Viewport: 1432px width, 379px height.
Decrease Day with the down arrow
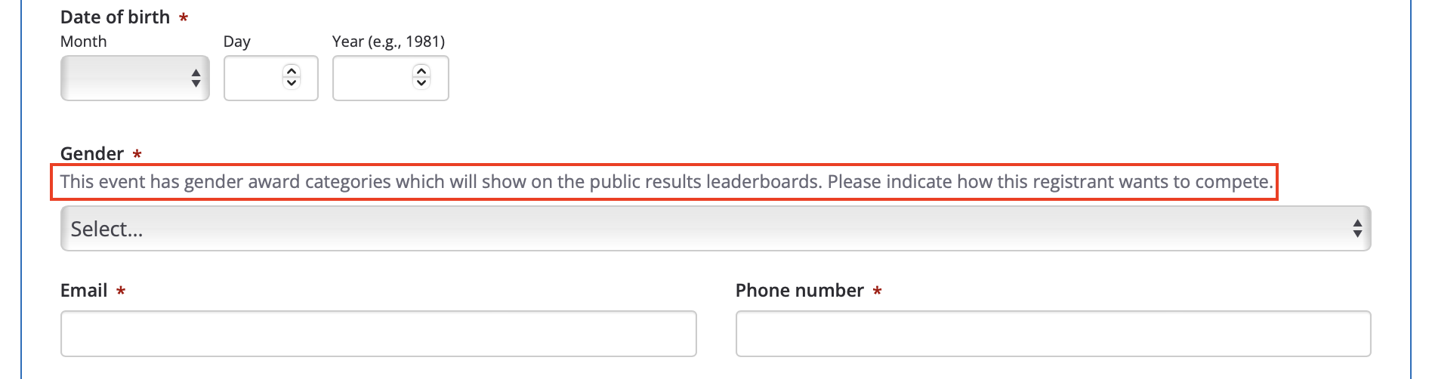(x=292, y=83)
